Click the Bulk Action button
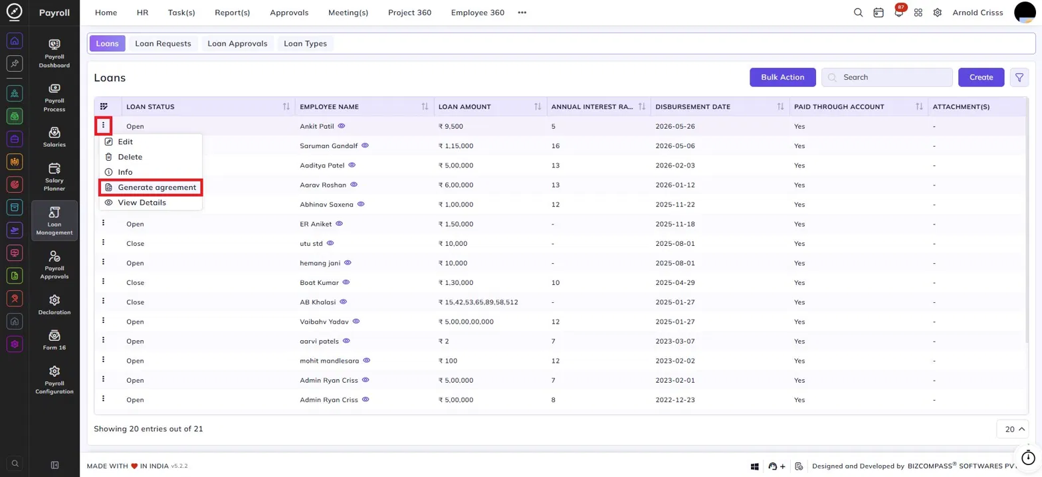The width and height of the screenshot is (1042, 477). point(783,77)
